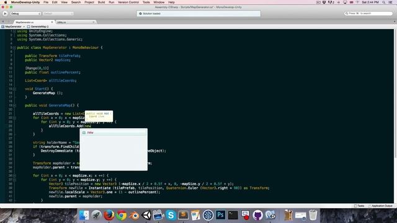Open the clapperboard video app in Dock
This screenshot has height=223, width=397.
[x=159, y=215]
